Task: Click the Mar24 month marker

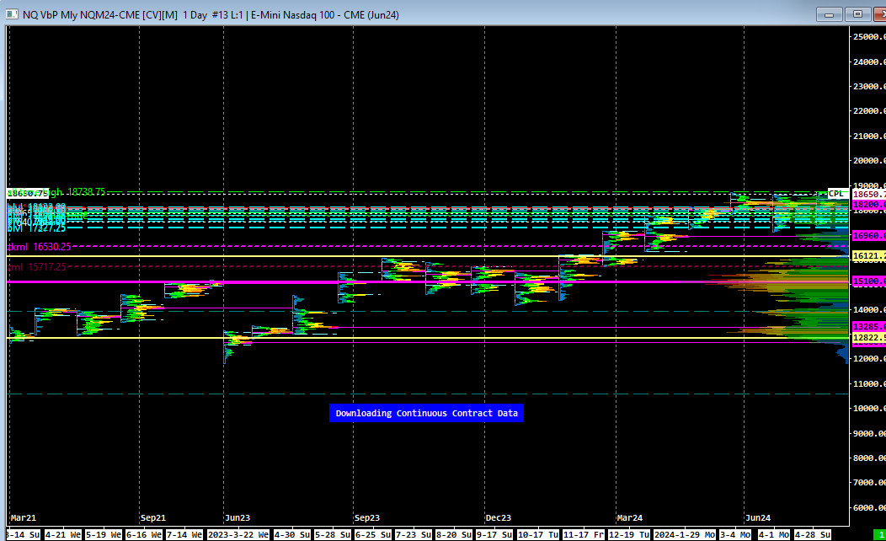Action: click(x=629, y=517)
